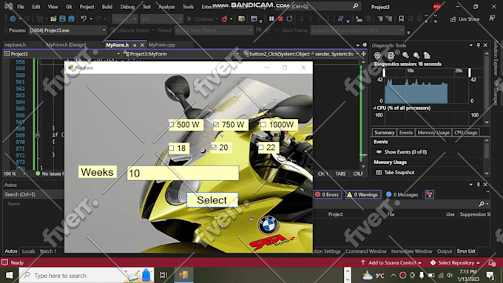
Task: Toggle the bookmark icon in toolbar
Action: (401, 19)
